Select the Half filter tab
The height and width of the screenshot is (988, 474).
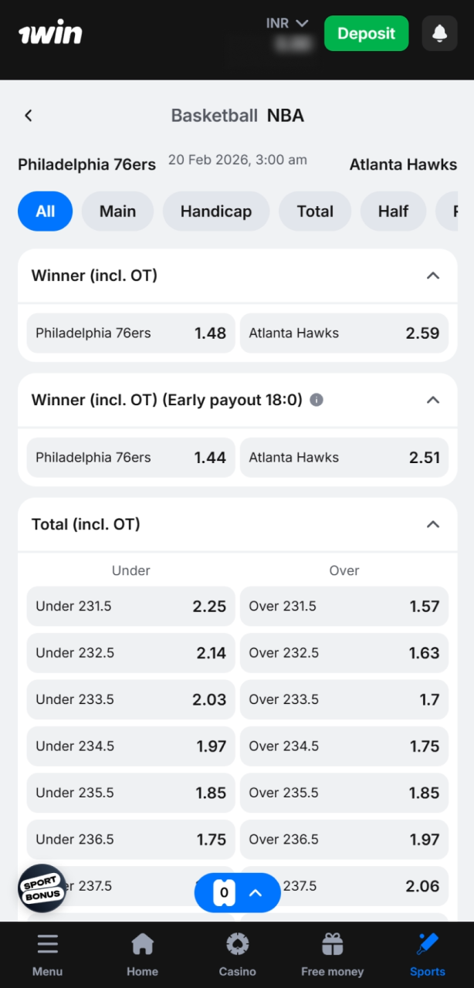pyautogui.click(x=393, y=211)
